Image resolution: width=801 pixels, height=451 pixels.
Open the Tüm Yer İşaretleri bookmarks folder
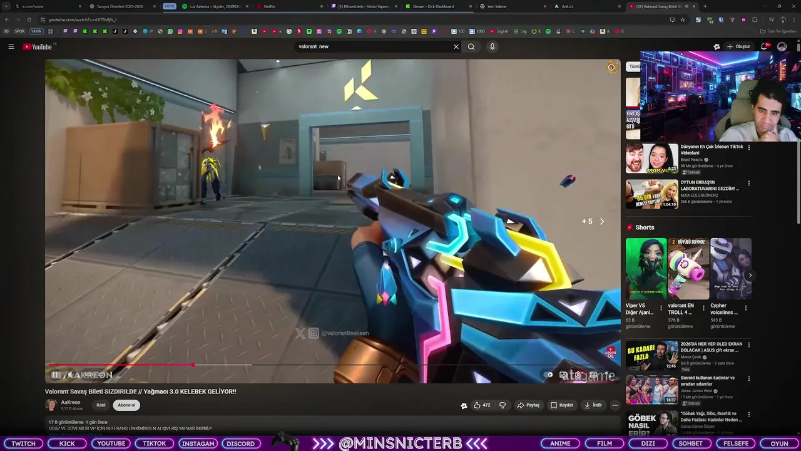pyautogui.click(x=778, y=31)
